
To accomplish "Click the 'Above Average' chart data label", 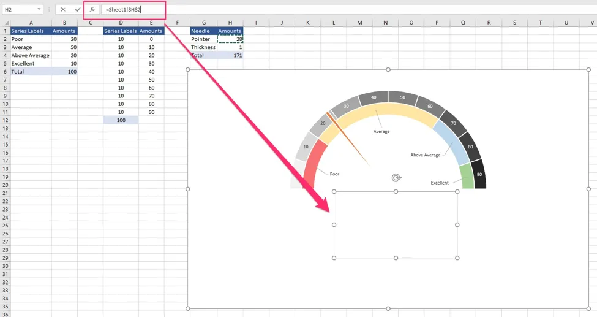I will [x=426, y=155].
